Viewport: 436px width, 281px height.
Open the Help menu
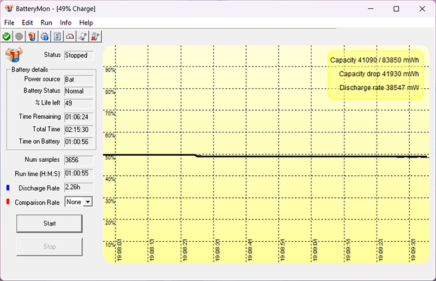(86, 22)
